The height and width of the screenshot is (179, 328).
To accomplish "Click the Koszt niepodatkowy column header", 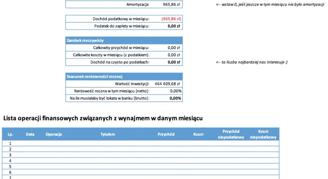I will pos(263,134).
